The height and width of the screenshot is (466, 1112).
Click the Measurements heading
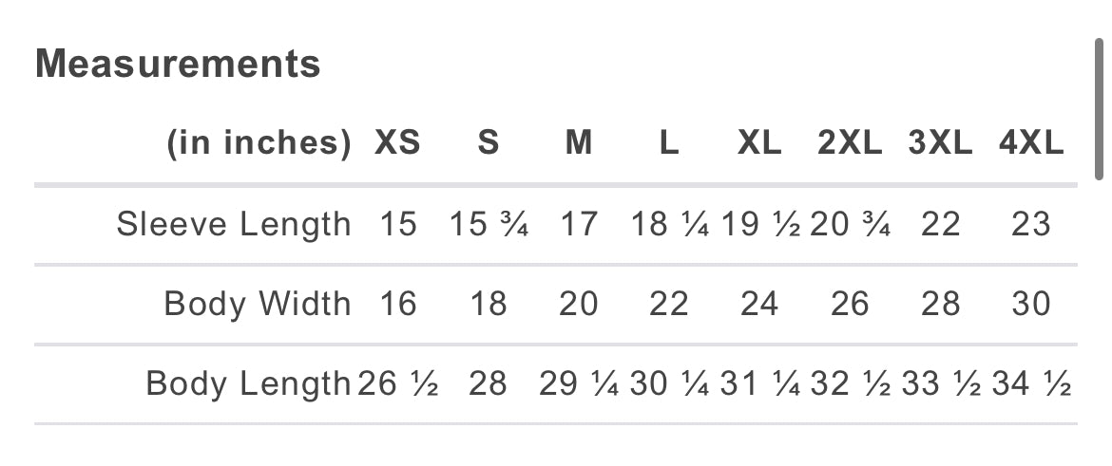(x=178, y=65)
